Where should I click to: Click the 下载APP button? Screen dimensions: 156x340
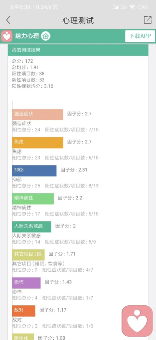(x=140, y=36)
